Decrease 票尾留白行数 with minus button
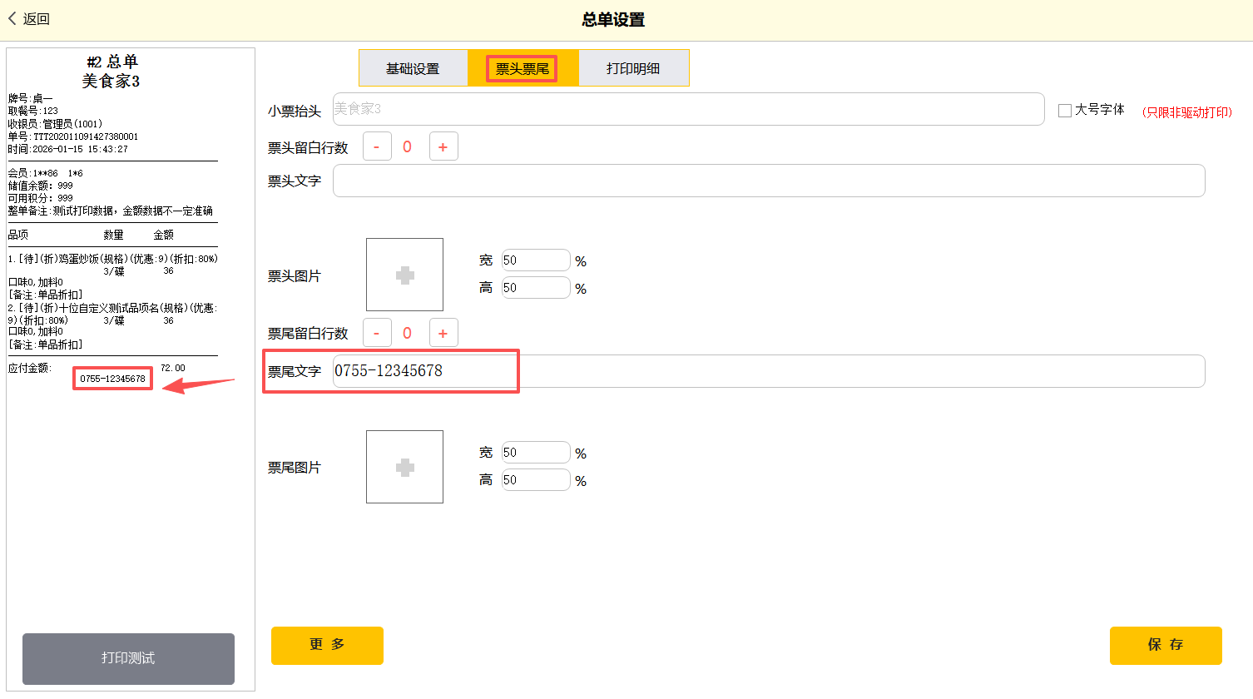The width and height of the screenshot is (1253, 699). pos(377,334)
